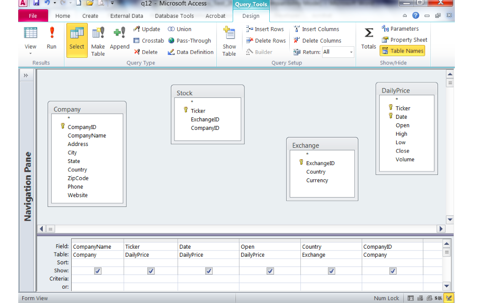Select the Delete query type
Image resolution: width=478 pixels, height=303 pixels.
click(x=146, y=52)
